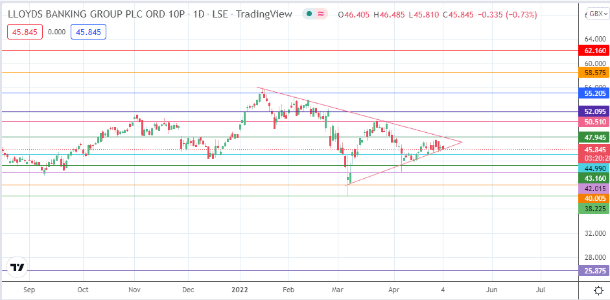Select the orange 58.575 price label
Screen dimensions: 610x300
click(x=594, y=73)
